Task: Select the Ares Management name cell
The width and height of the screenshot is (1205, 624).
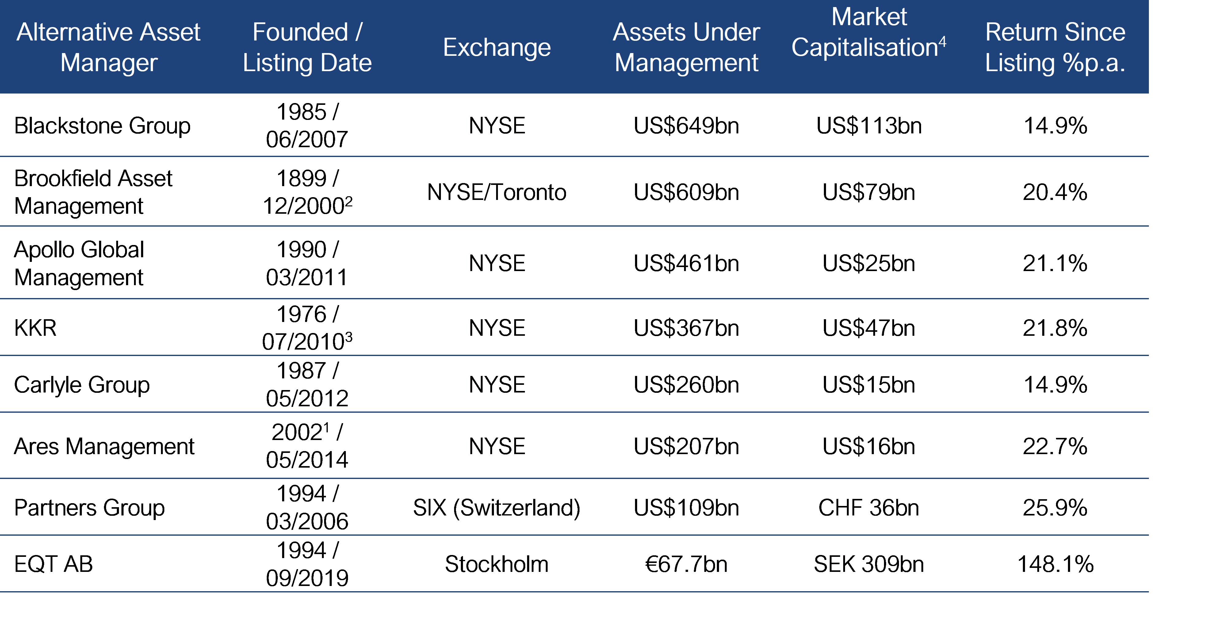Action: [x=104, y=446]
